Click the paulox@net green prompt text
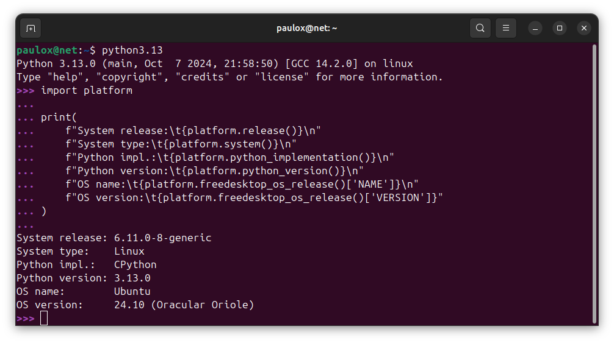Screen dimensions: 614x343 click(x=47, y=51)
